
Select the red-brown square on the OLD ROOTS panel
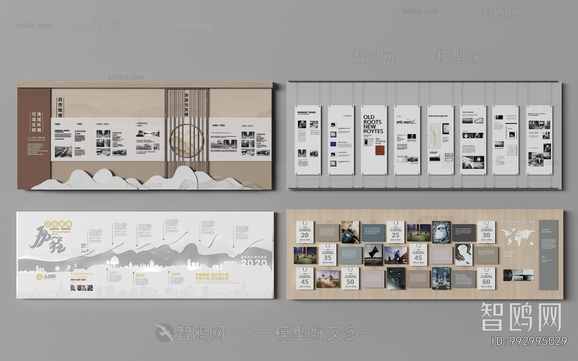click(x=380, y=151)
